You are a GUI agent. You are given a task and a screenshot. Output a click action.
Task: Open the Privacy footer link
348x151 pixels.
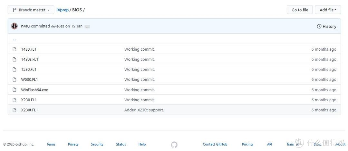click(x=73, y=144)
